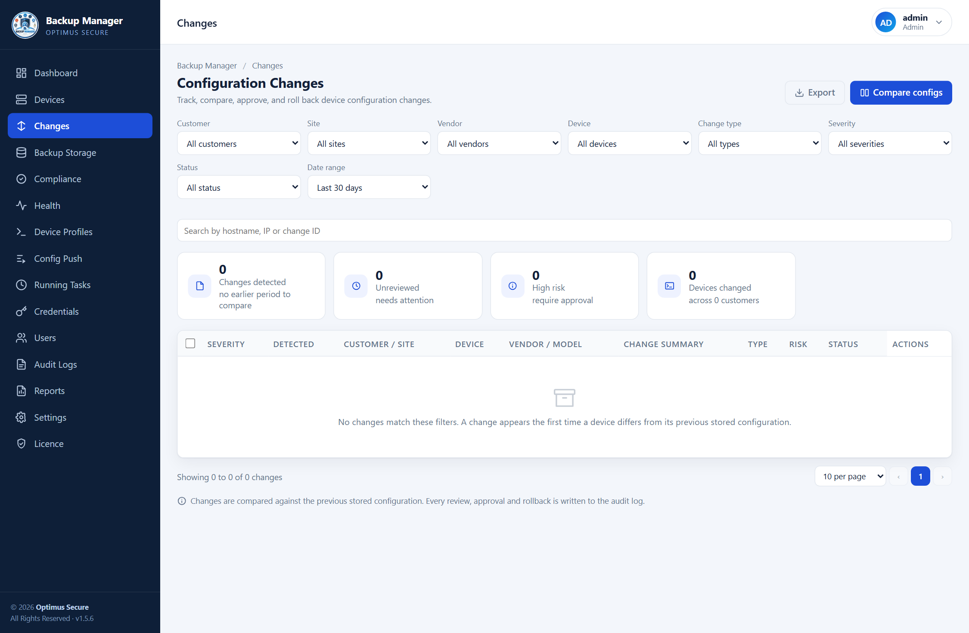The width and height of the screenshot is (969, 633).
Task: Click the Devices server icon in sidebar
Action: coord(21,99)
